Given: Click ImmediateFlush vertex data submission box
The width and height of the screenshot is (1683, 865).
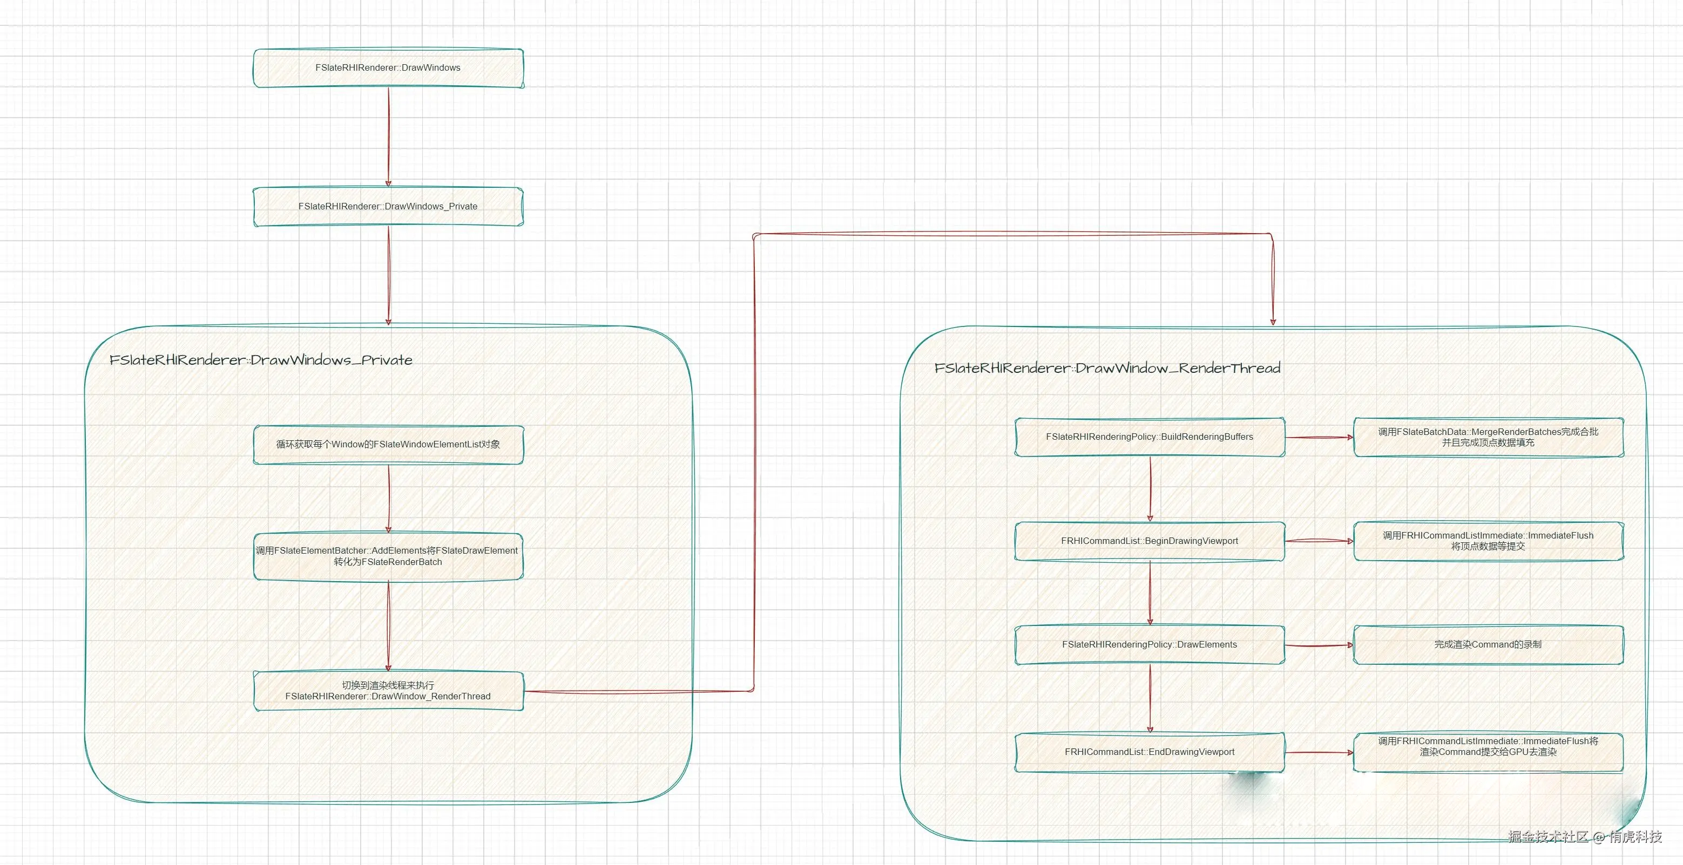Looking at the screenshot, I should click(x=1488, y=541).
